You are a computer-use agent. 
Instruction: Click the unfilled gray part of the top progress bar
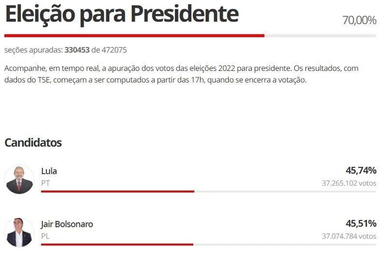[320, 36]
